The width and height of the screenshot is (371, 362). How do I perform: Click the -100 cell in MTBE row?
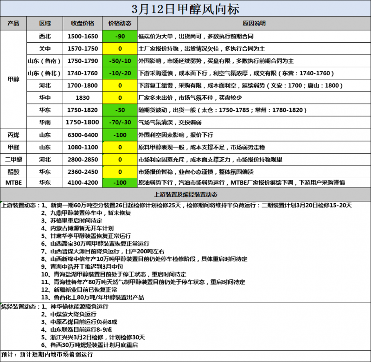click(120, 183)
